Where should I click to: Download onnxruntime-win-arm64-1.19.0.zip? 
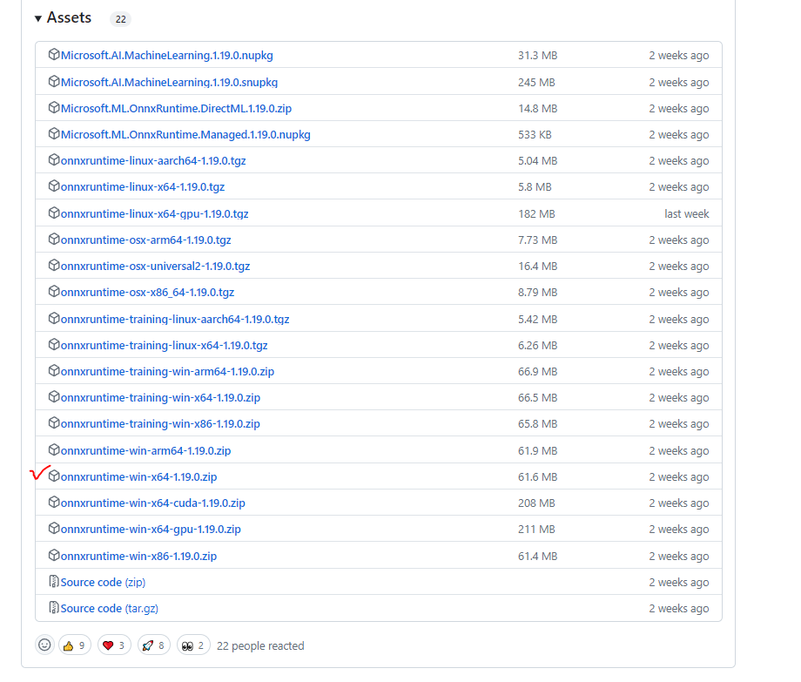click(145, 450)
